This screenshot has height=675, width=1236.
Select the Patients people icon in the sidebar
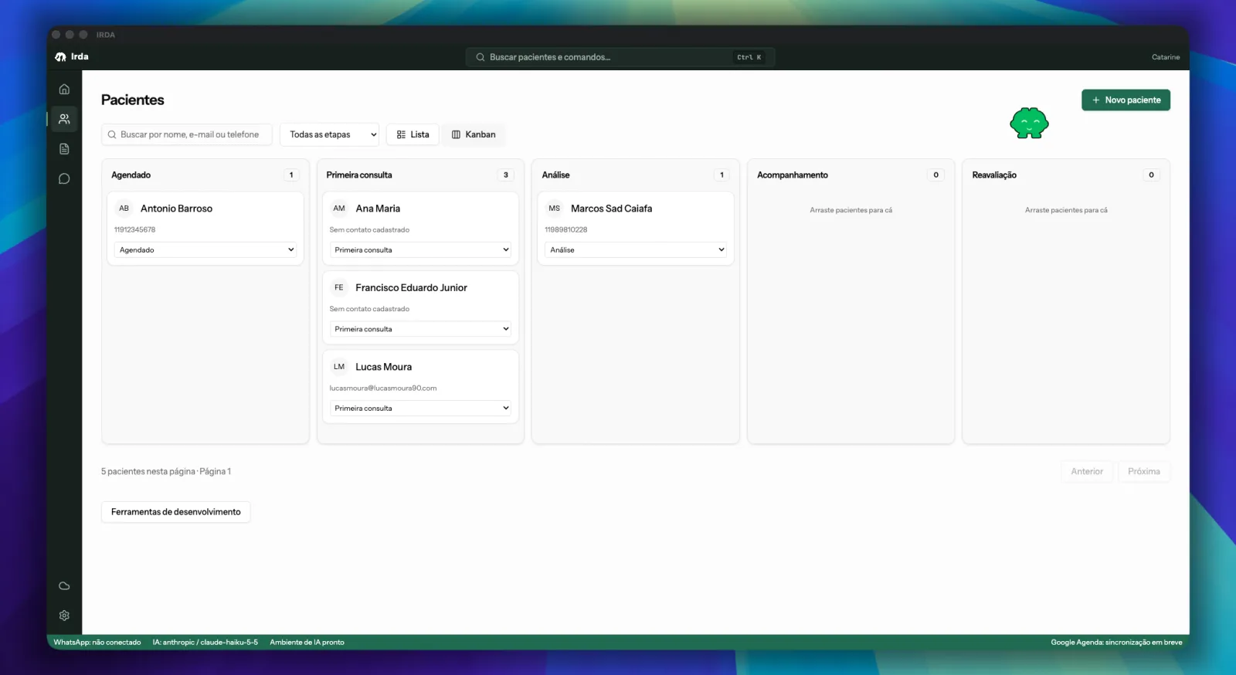[64, 119]
